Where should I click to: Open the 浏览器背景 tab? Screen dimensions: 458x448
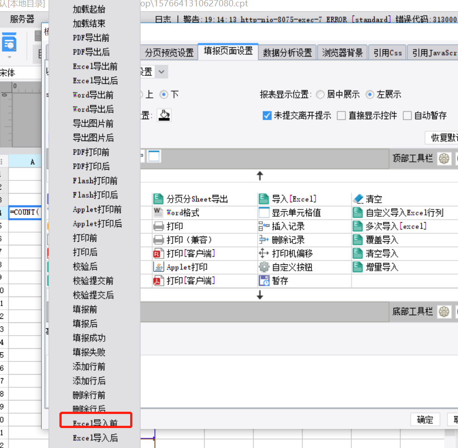(x=342, y=53)
